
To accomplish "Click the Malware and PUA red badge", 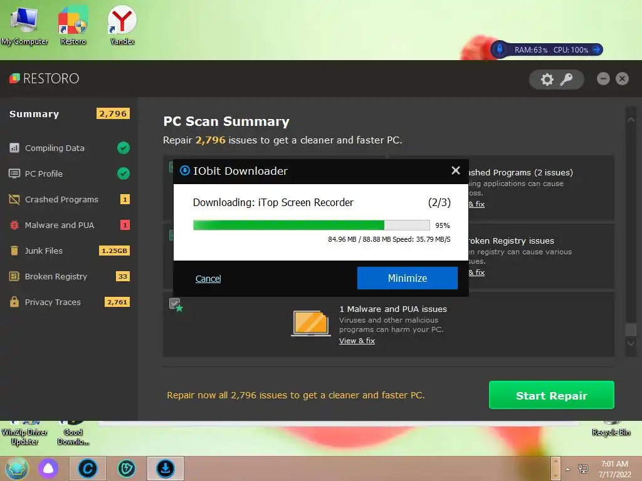I will pos(125,225).
